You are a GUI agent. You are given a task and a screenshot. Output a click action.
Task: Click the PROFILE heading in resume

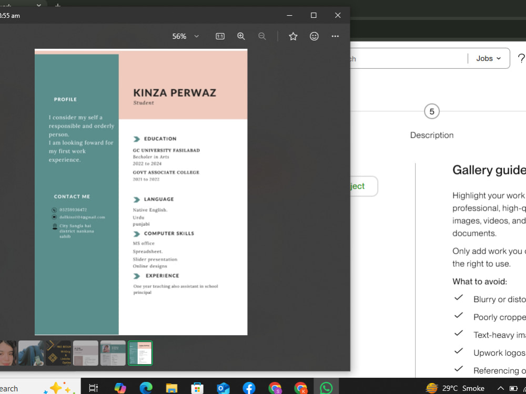(65, 99)
